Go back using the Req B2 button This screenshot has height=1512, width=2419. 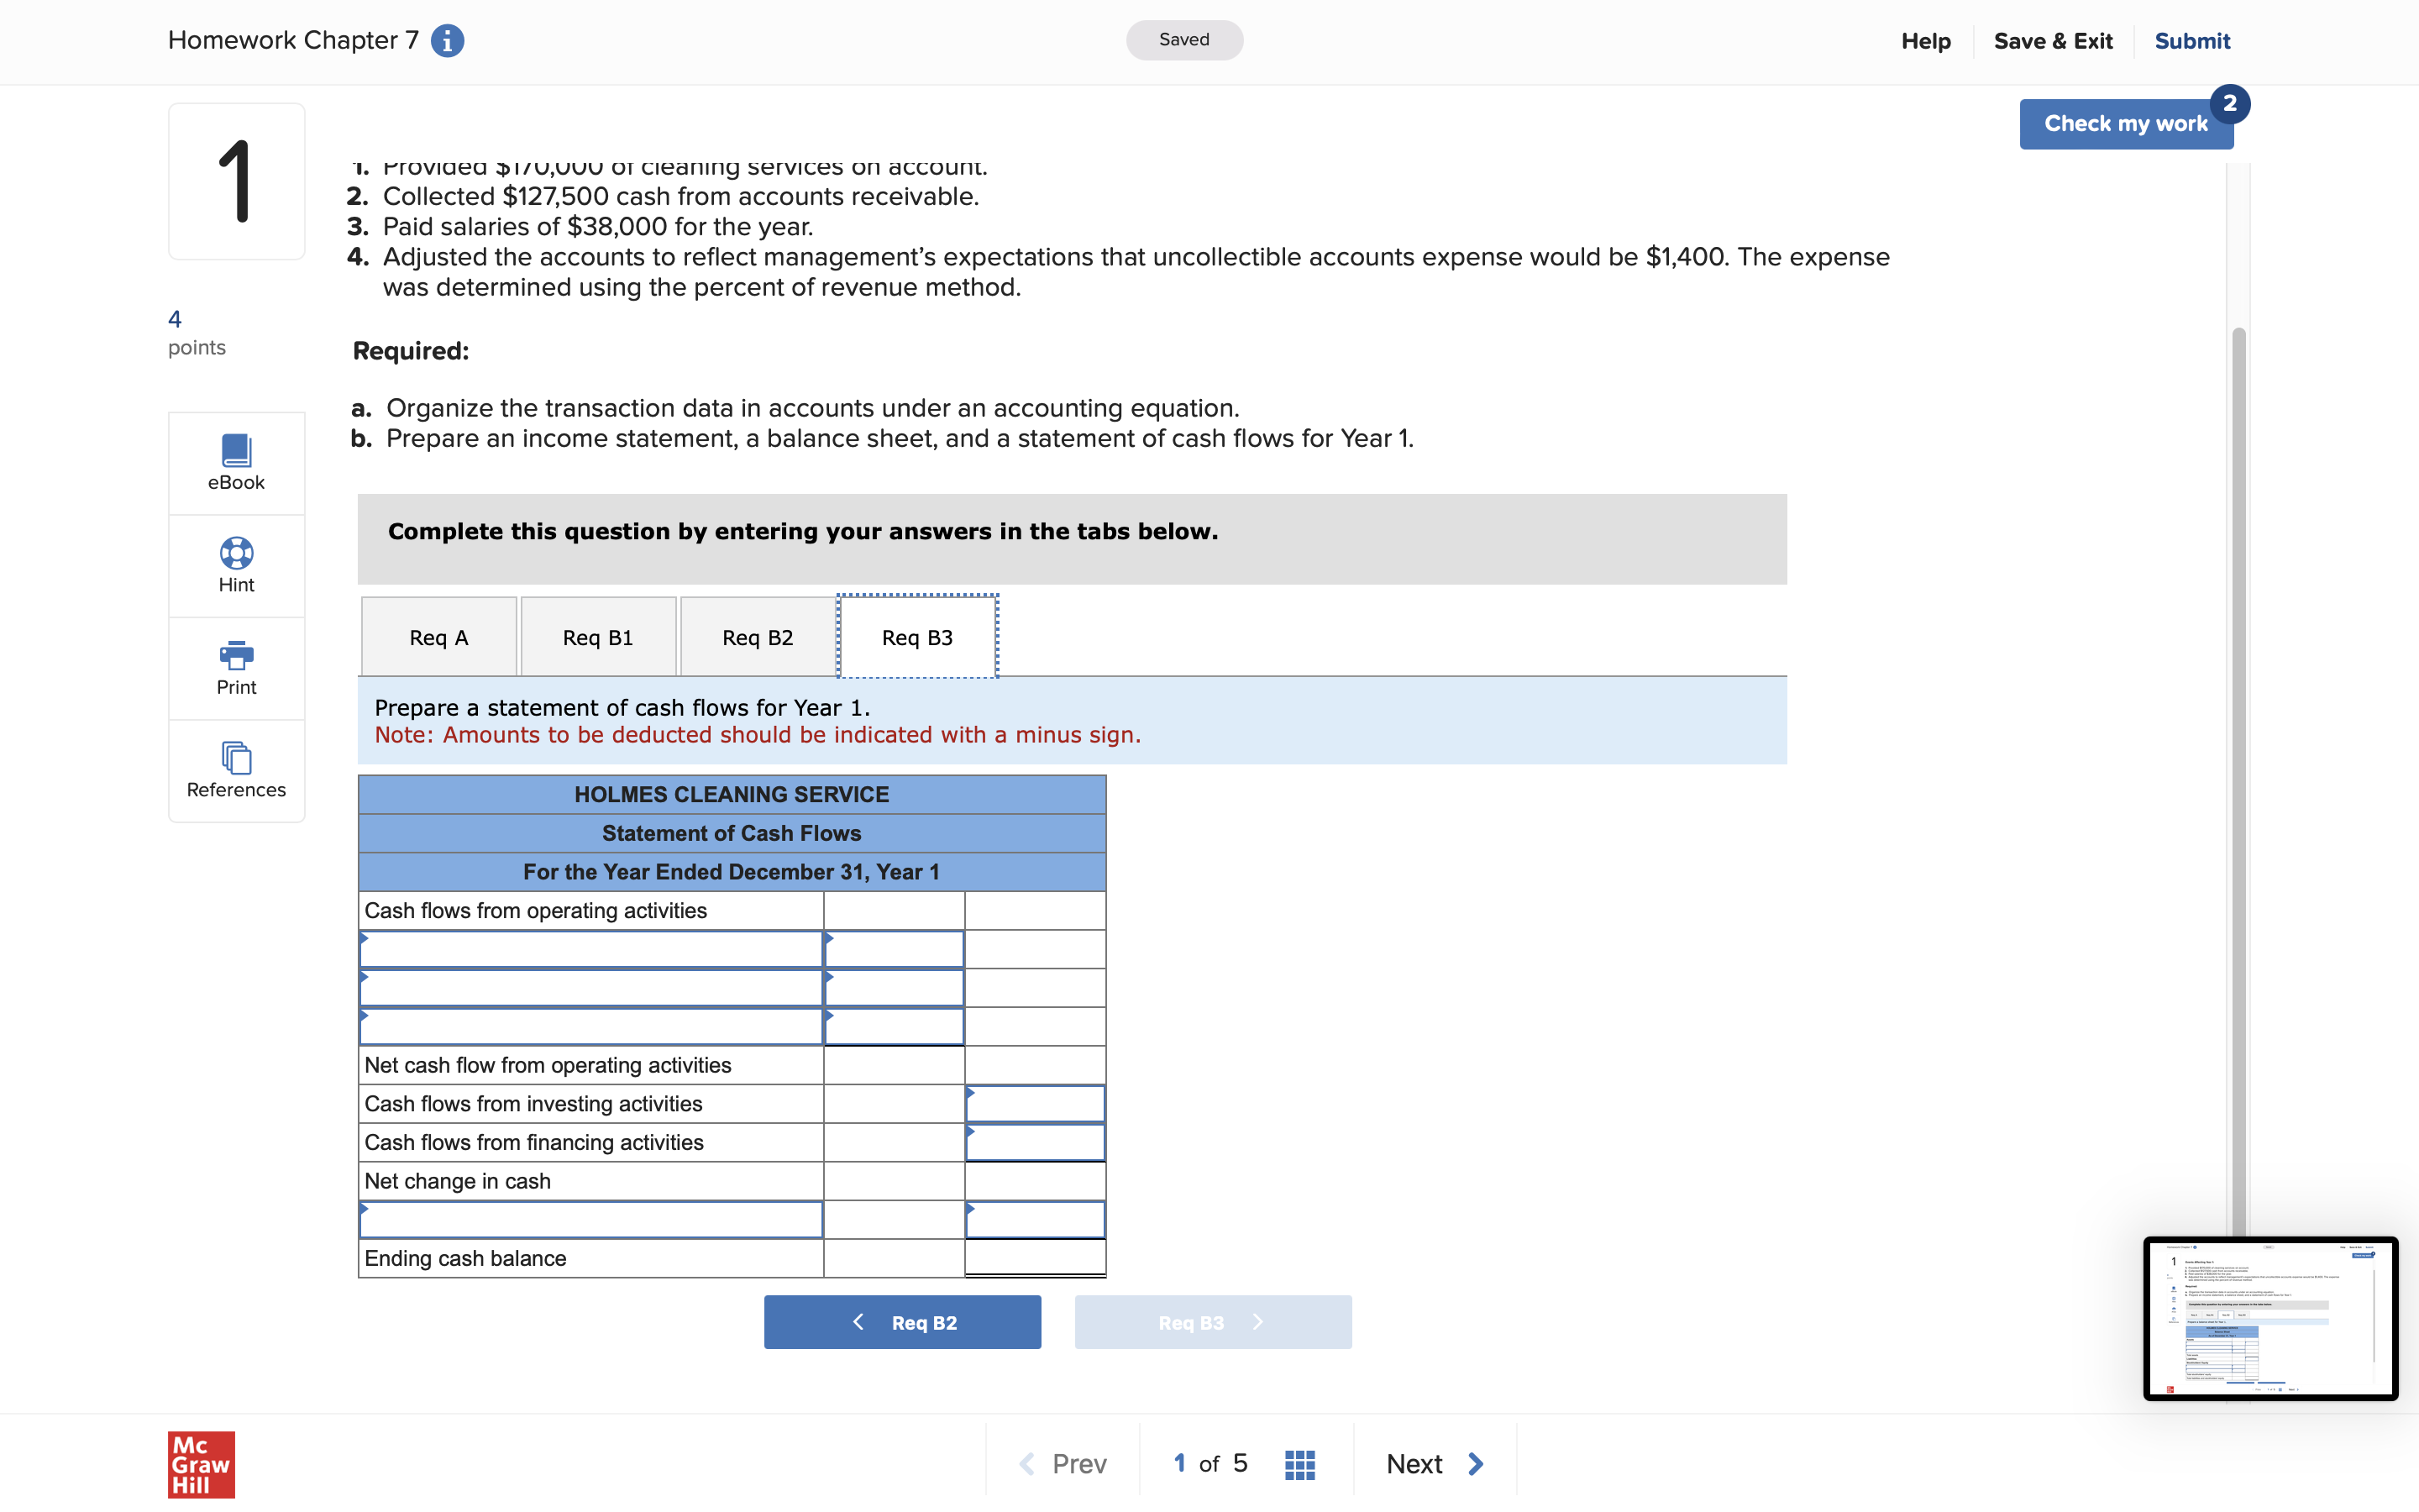[x=901, y=1322]
